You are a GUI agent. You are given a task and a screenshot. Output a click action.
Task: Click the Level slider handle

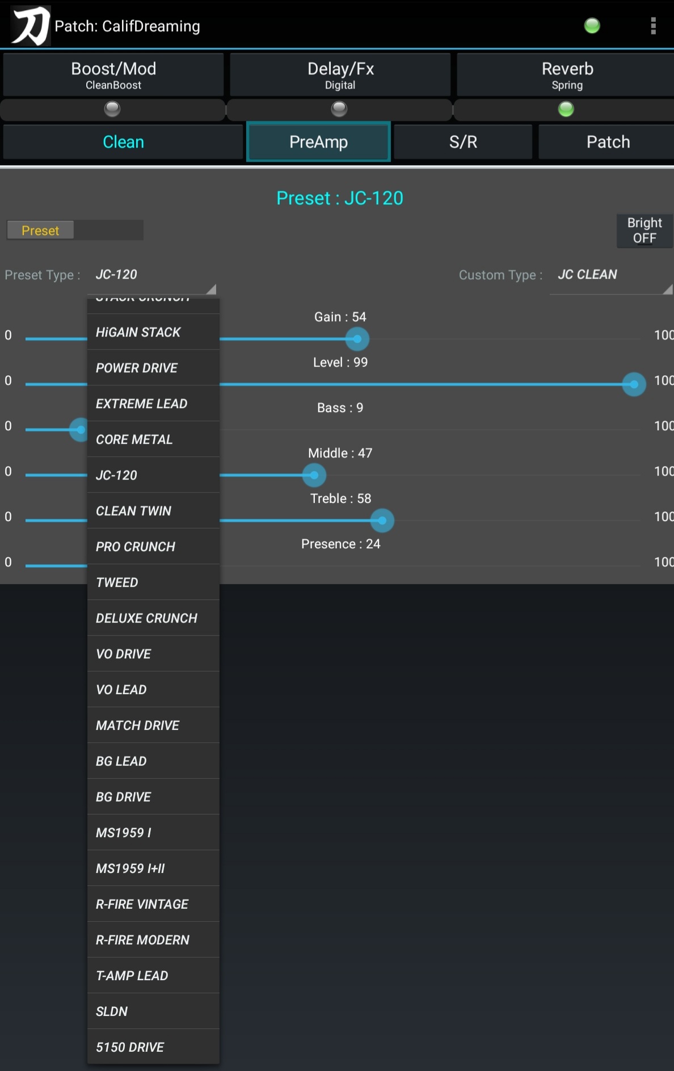point(634,384)
